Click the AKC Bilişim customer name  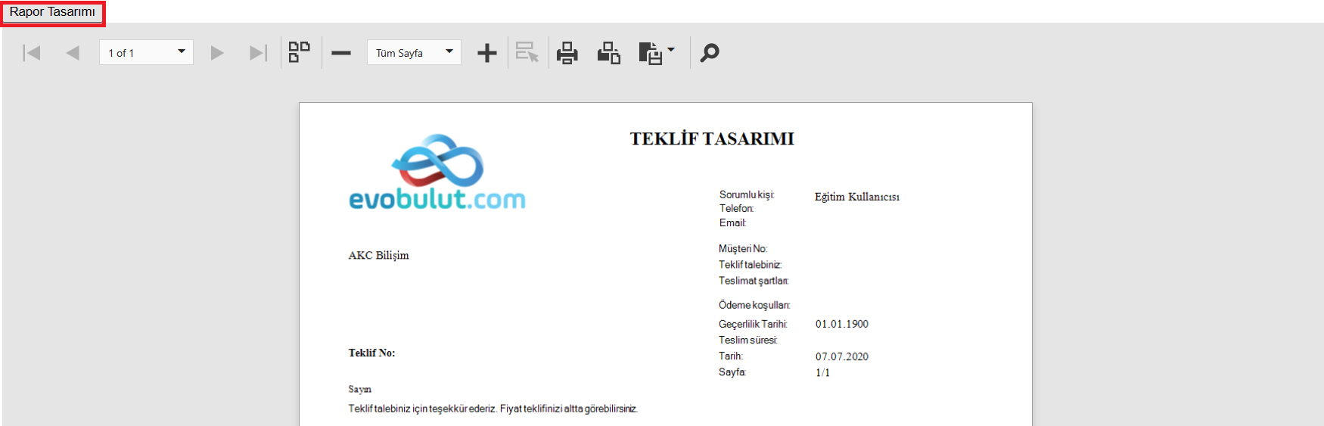point(378,256)
